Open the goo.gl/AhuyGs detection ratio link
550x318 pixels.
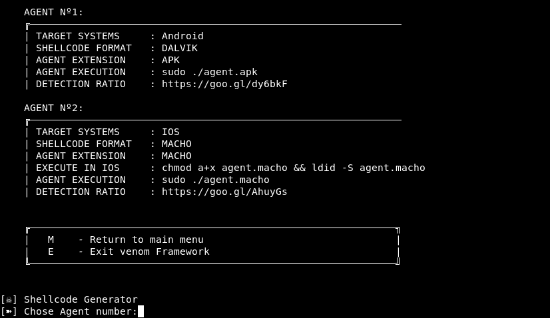tap(224, 192)
